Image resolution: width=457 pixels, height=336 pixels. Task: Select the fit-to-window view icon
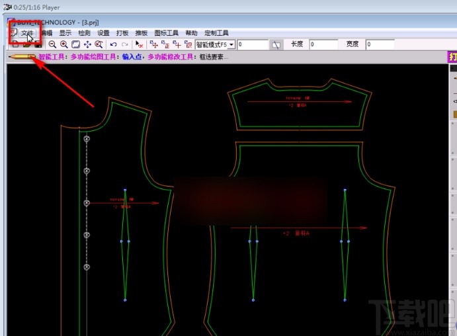[75, 44]
